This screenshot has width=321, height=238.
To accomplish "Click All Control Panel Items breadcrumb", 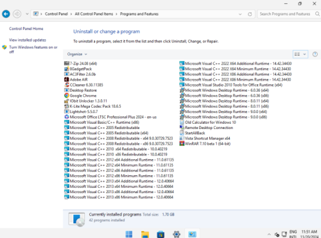I will pyautogui.click(x=94, y=14).
